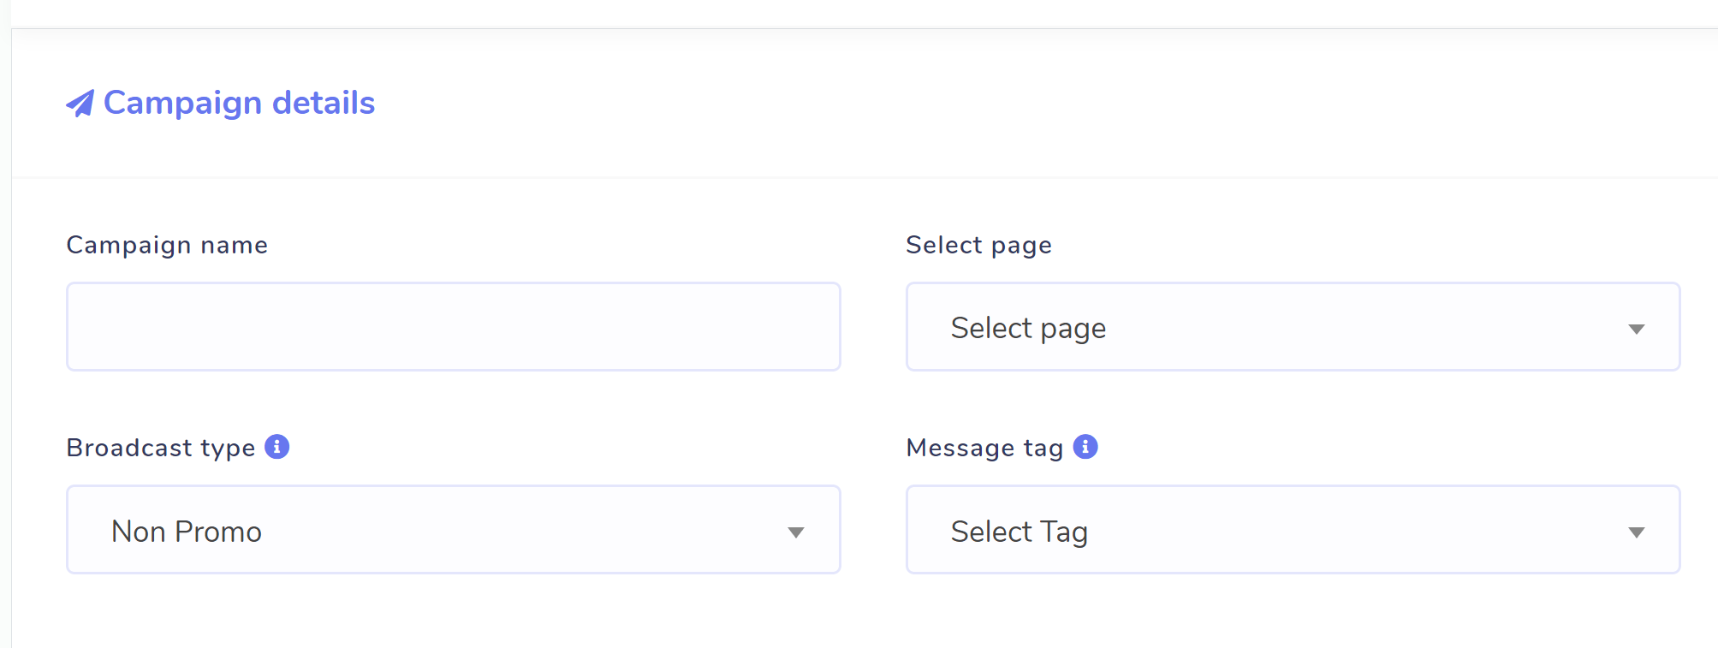Click the Campaign name input field

pyautogui.click(x=454, y=326)
